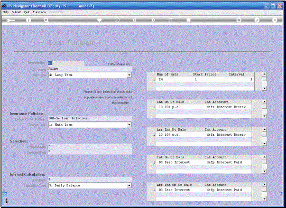
Task: Go to next record with » icon
Action: point(153,20)
